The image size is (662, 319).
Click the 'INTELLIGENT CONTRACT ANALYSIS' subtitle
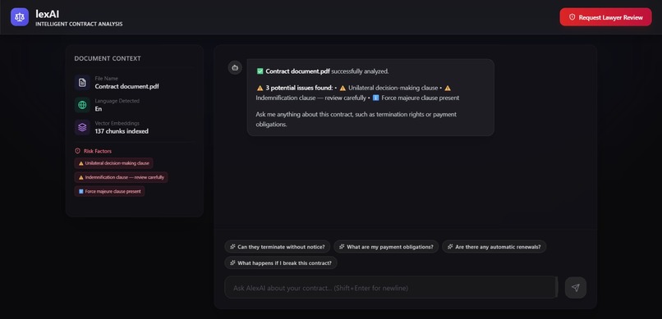[x=79, y=25]
